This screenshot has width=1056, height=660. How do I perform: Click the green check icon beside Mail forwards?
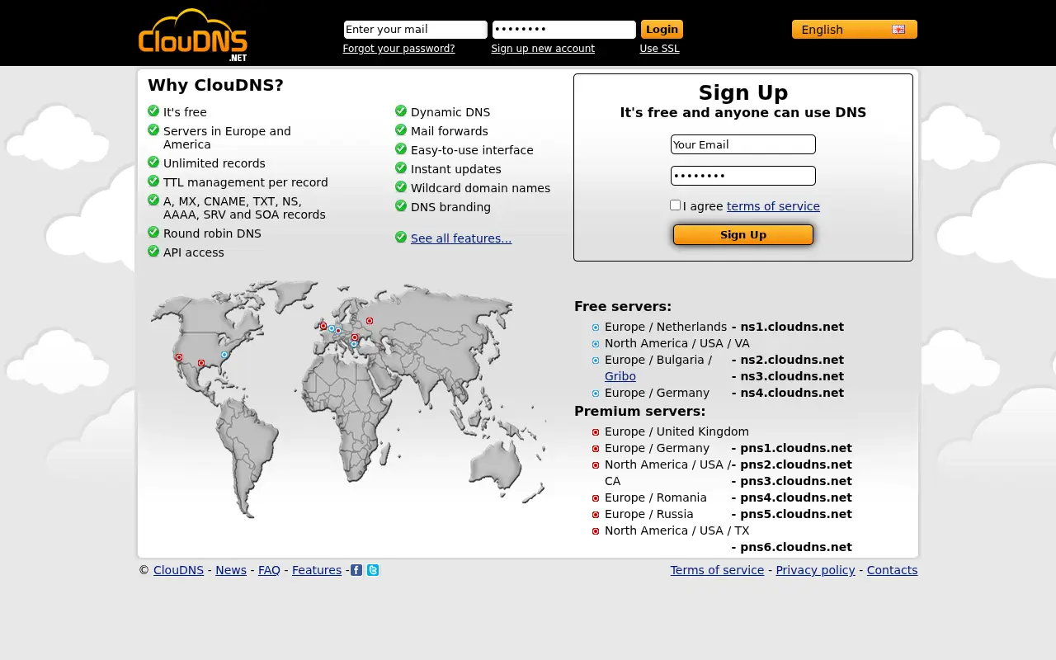click(401, 130)
